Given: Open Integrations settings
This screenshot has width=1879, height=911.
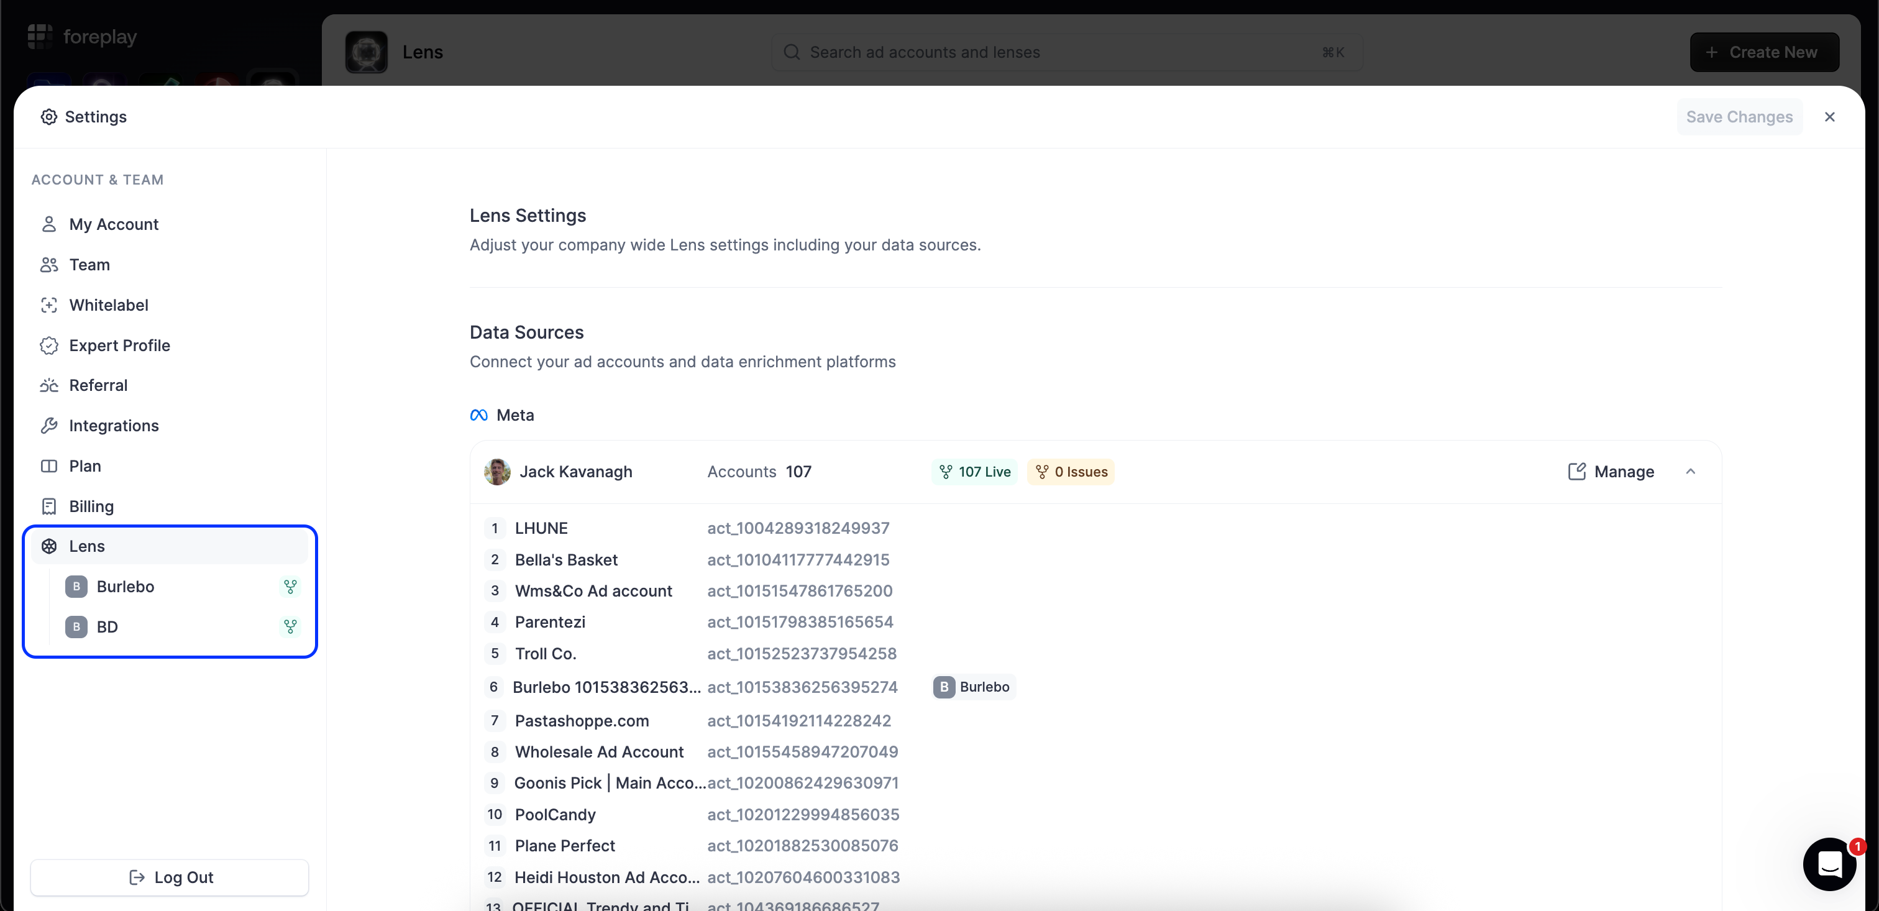Looking at the screenshot, I should [169, 425].
